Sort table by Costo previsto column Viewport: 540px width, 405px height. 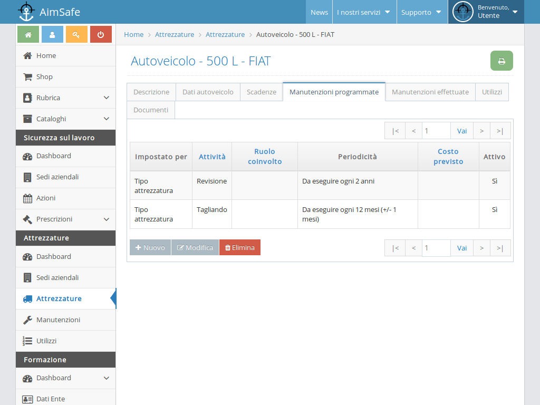point(448,156)
